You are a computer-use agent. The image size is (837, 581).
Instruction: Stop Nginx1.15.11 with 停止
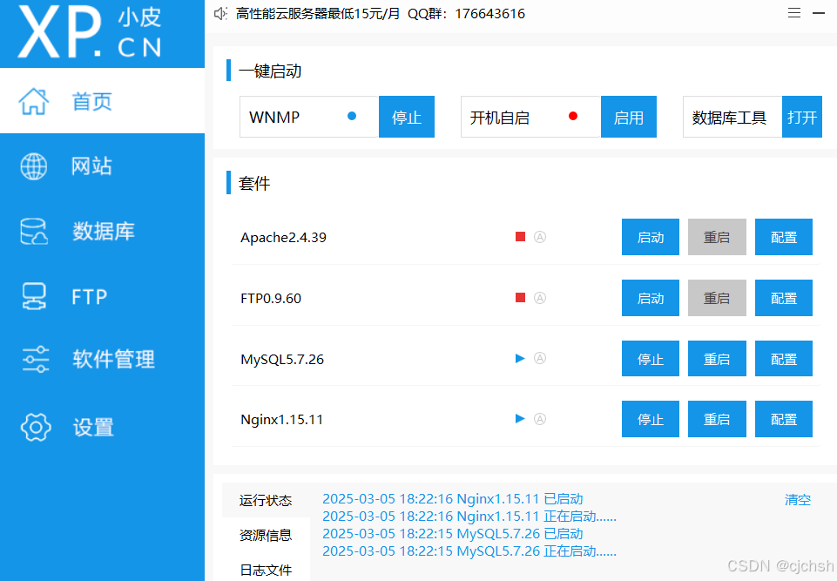(650, 419)
